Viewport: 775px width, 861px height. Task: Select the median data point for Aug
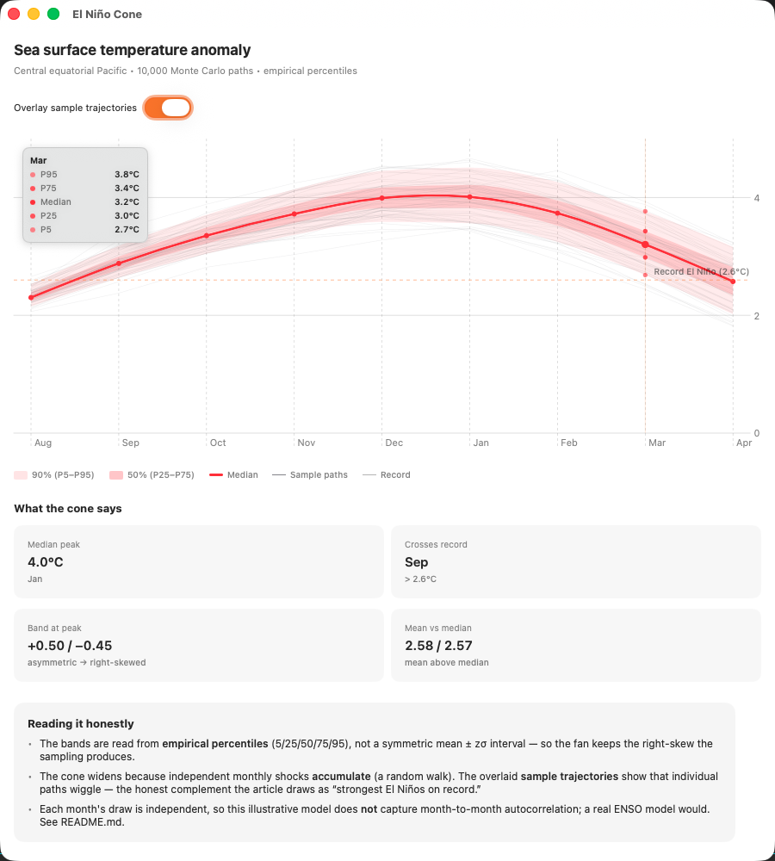31,298
